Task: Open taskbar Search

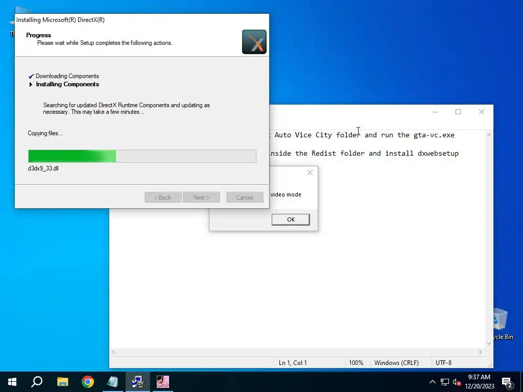Action: pyautogui.click(x=37, y=382)
